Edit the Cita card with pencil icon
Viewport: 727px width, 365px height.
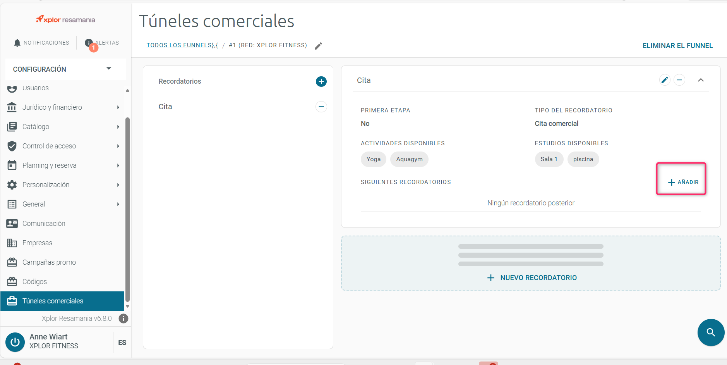pos(664,80)
